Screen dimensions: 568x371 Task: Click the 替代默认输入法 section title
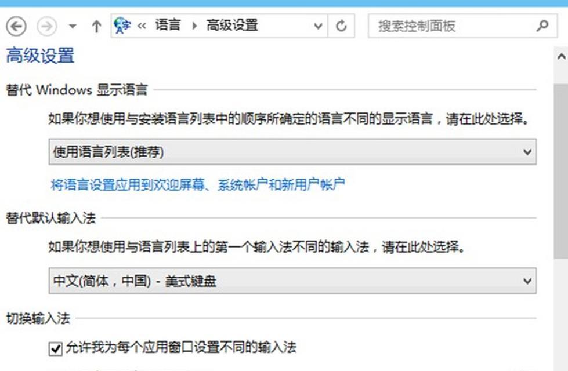pyautogui.click(x=50, y=219)
